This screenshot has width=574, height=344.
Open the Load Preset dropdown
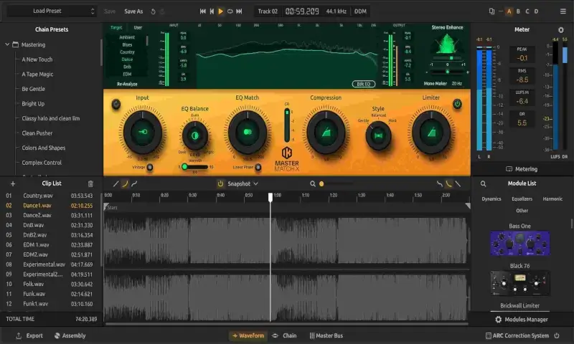pos(52,11)
